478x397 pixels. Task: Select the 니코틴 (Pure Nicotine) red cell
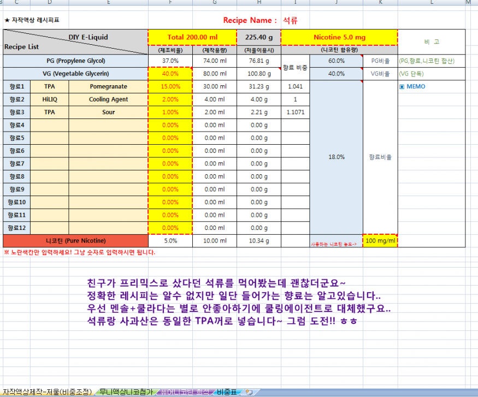tap(75, 241)
